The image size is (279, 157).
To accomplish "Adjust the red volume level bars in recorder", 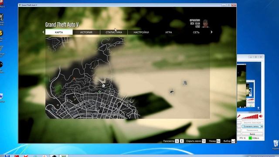I will coord(250,116).
